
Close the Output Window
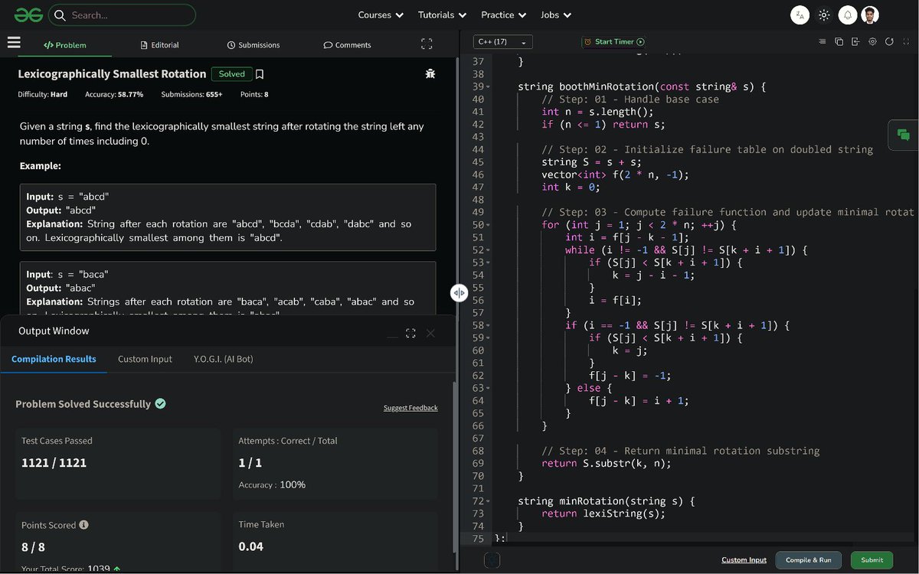pos(430,333)
